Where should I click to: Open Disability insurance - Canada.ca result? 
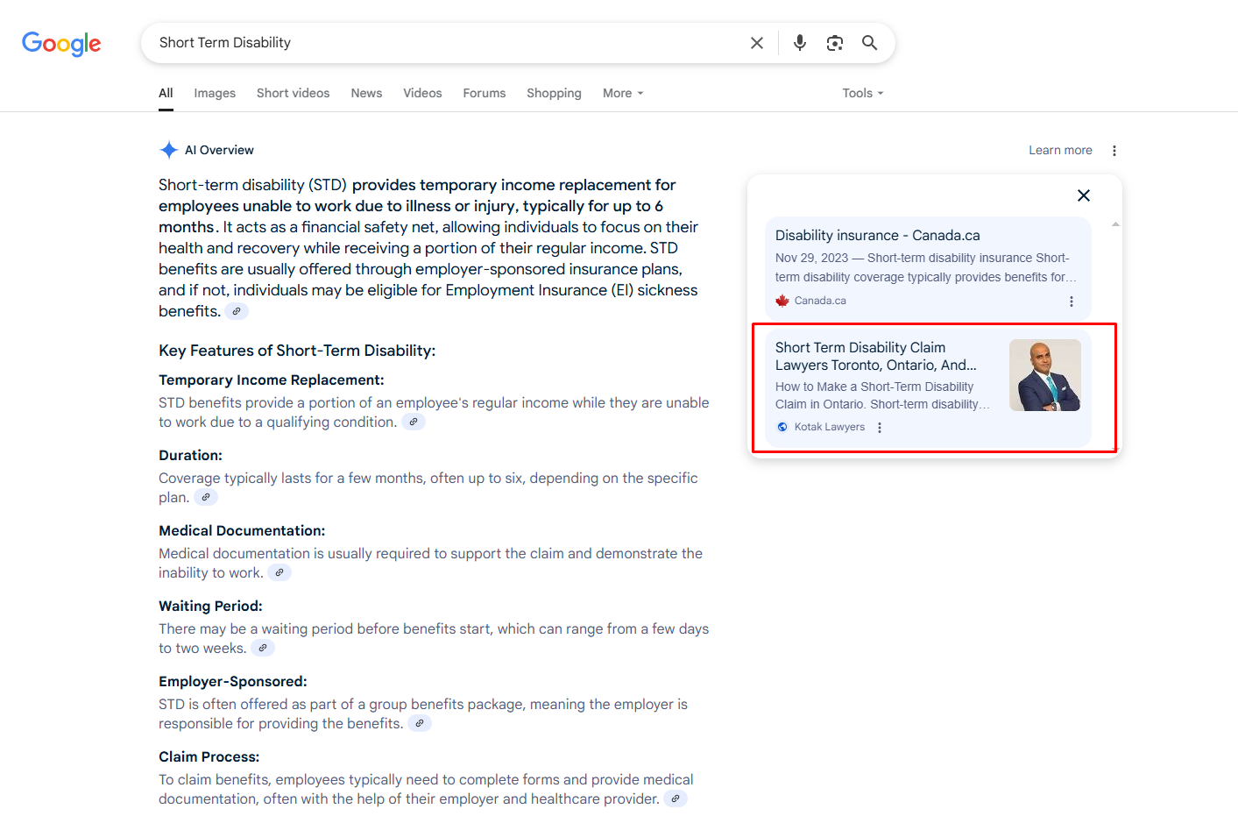pyautogui.click(x=877, y=236)
